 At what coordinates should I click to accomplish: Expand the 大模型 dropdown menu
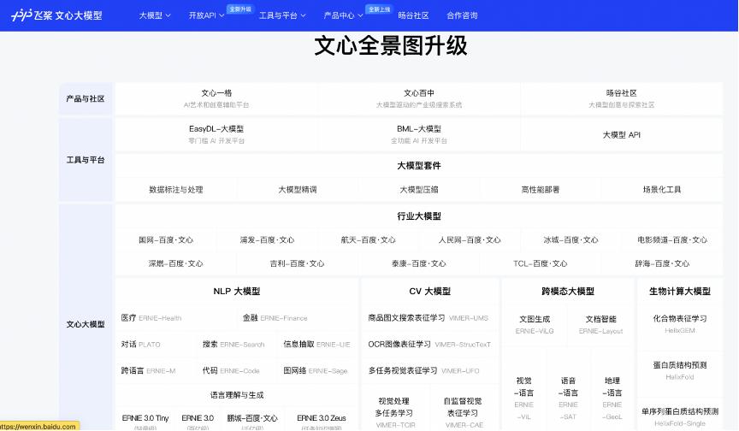click(x=155, y=15)
